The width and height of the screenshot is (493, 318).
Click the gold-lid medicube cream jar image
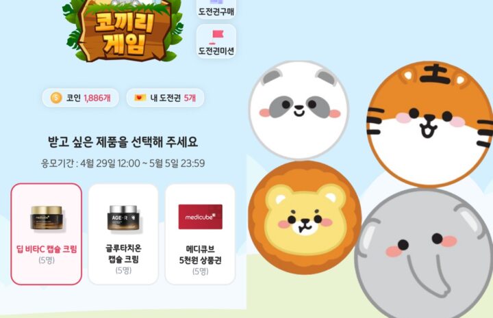47,218
